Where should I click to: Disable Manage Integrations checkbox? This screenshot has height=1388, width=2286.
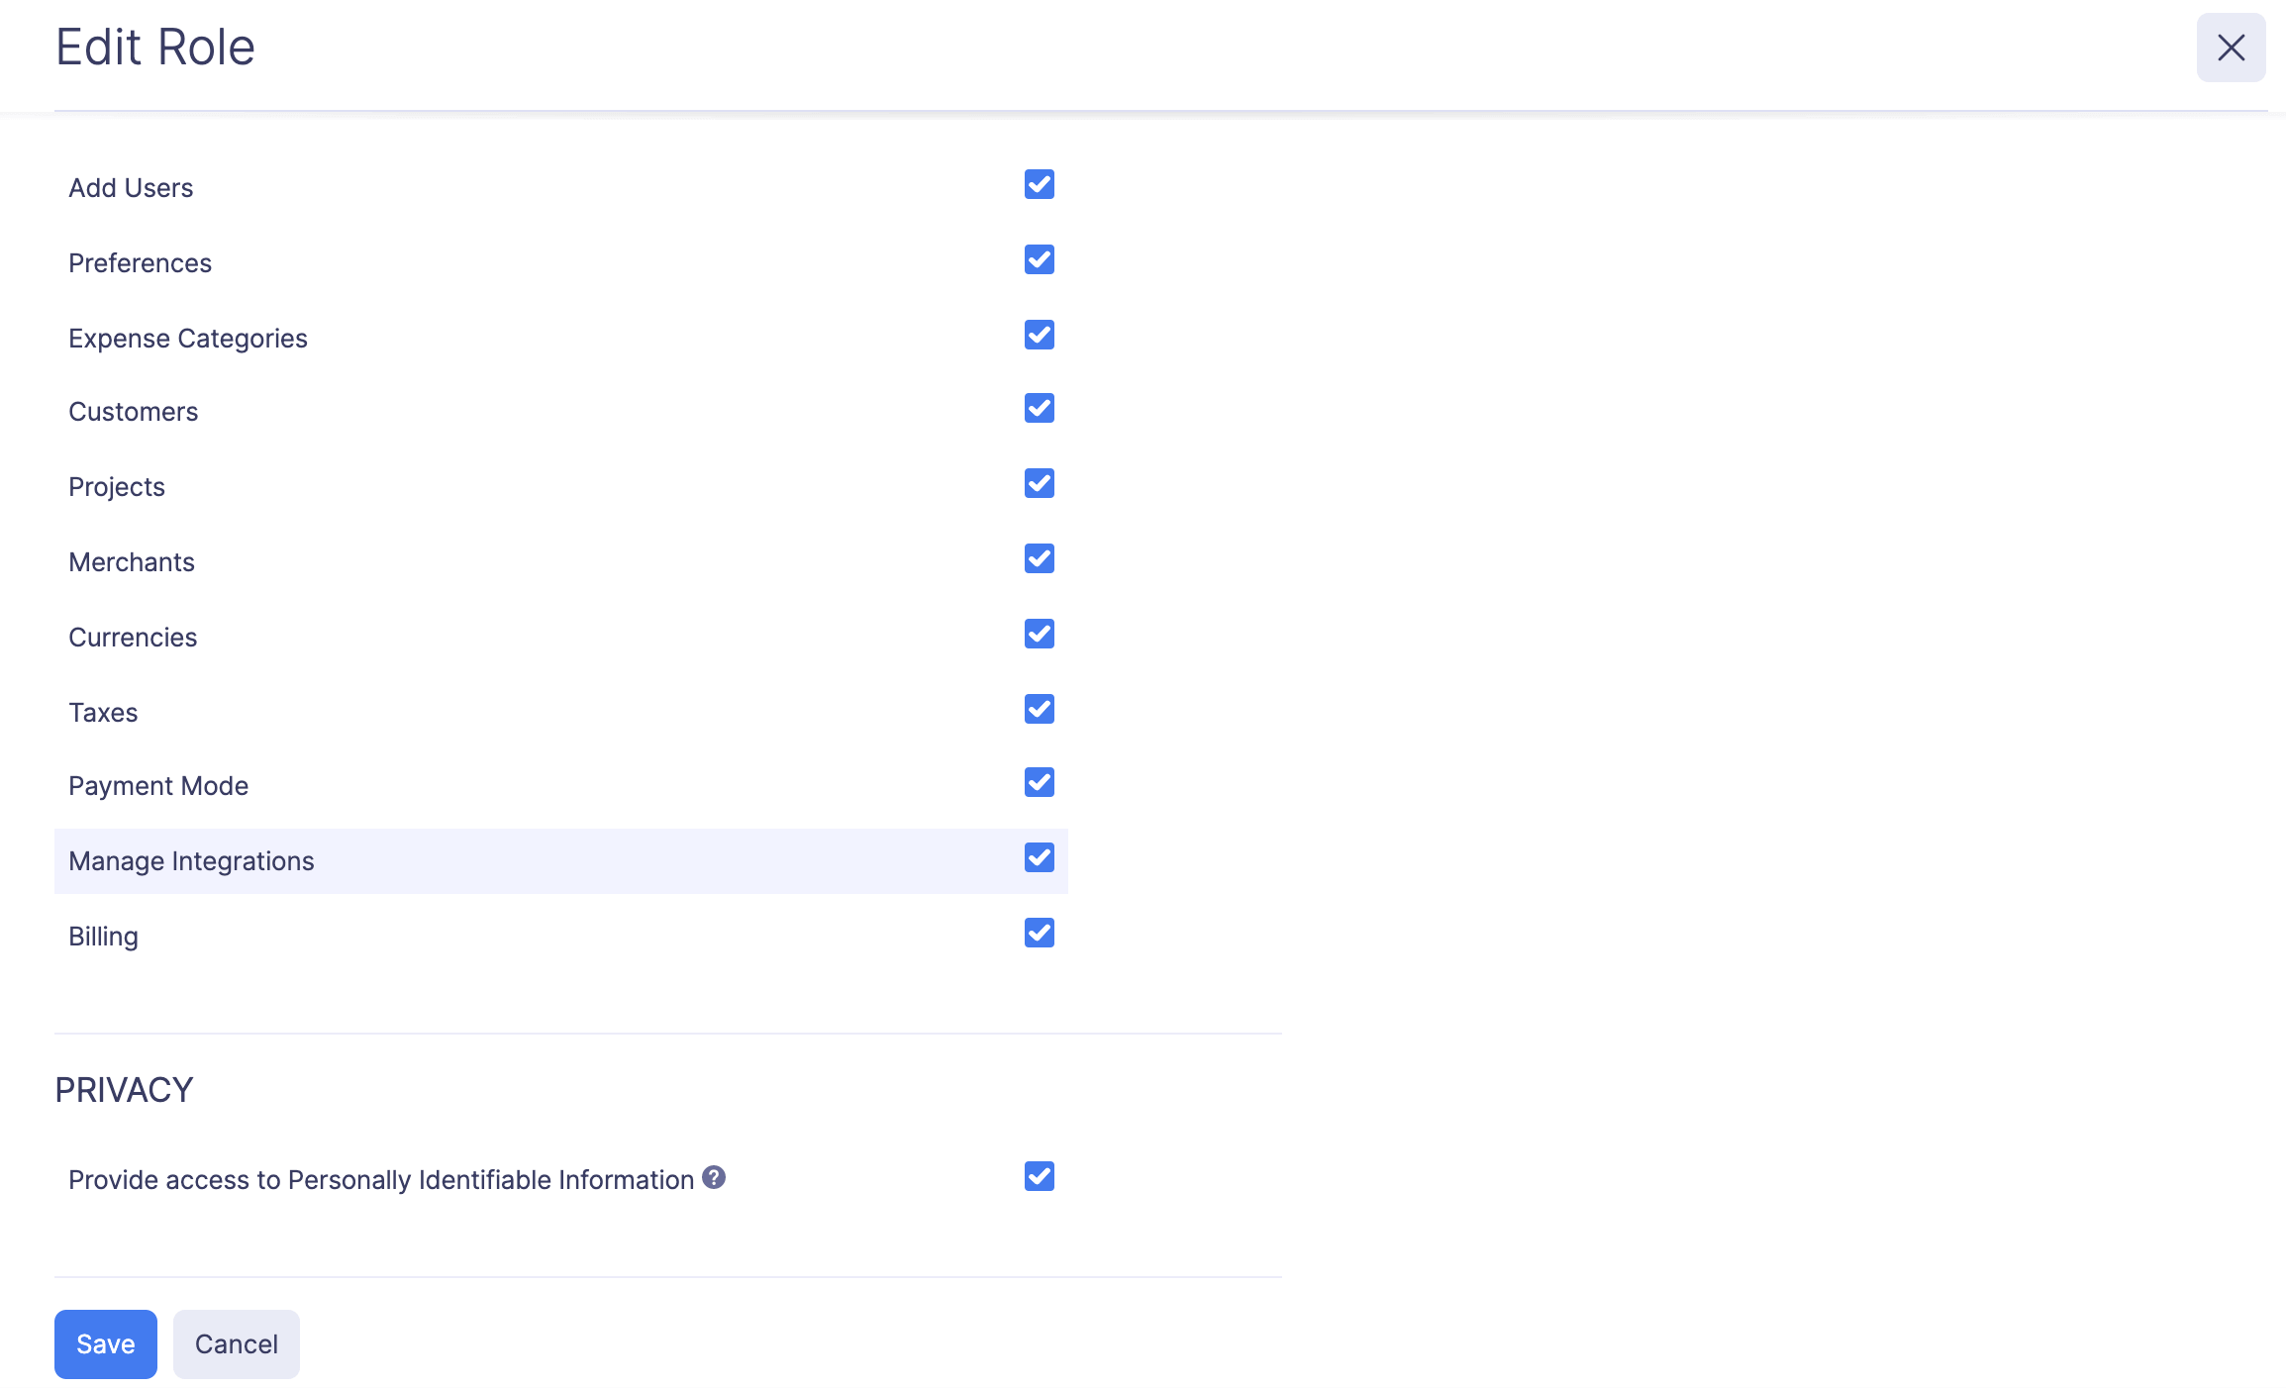pos(1039,857)
